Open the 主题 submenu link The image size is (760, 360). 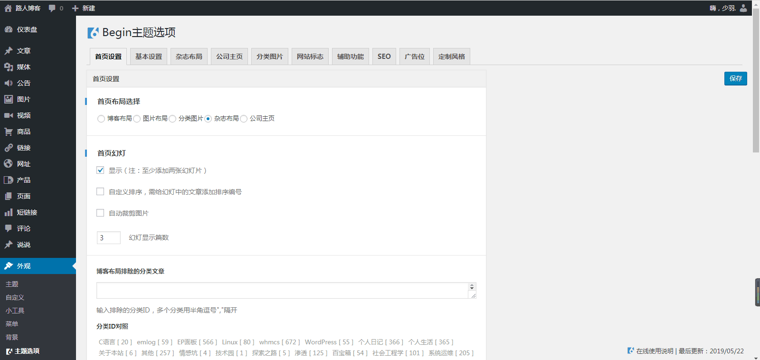coord(12,284)
